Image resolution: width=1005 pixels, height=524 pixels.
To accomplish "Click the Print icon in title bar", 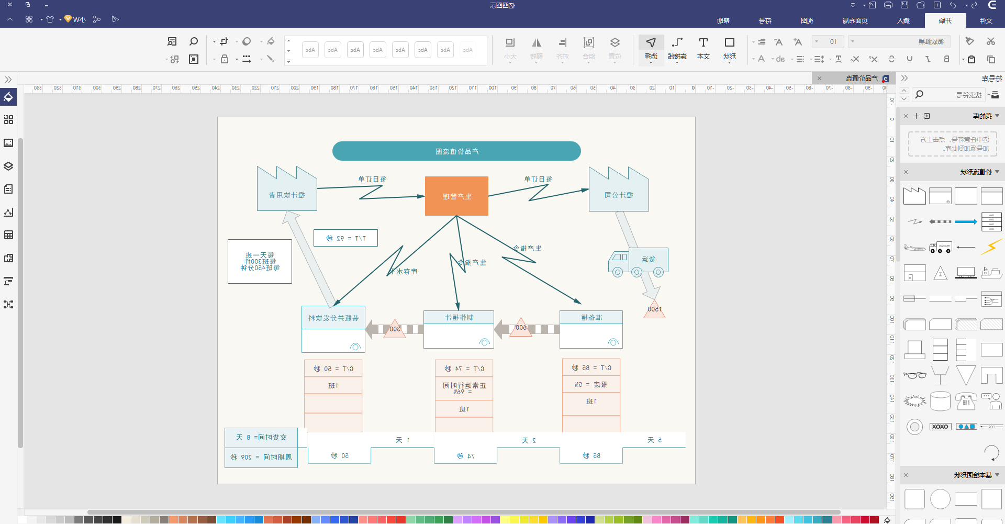I will (888, 5).
